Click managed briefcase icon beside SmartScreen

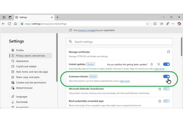click(160, 89)
